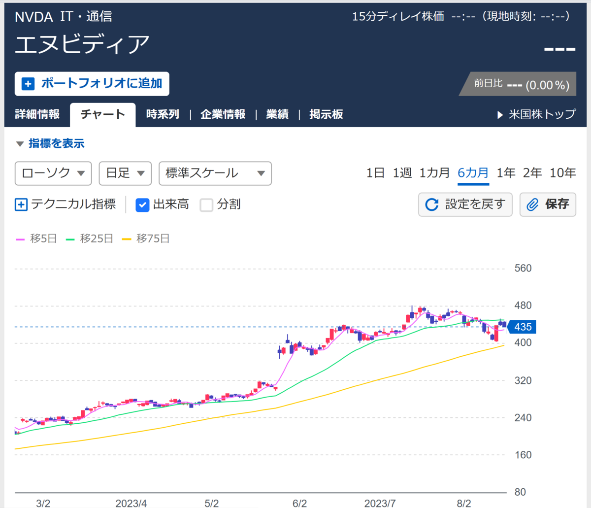The width and height of the screenshot is (591, 508).
Task: Click the 8/2 date axis label
Action: pyautogui.click(x=464, y=503)
